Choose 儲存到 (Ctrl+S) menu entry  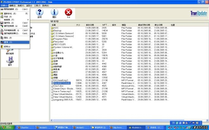point(15,23)
